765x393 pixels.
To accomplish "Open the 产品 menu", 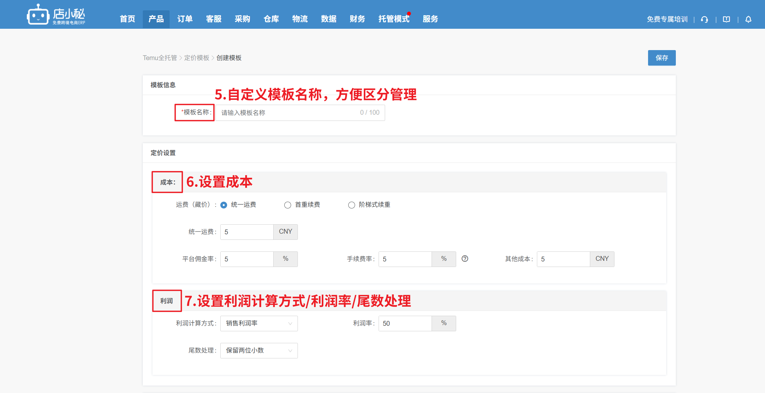I will point(156,19).
